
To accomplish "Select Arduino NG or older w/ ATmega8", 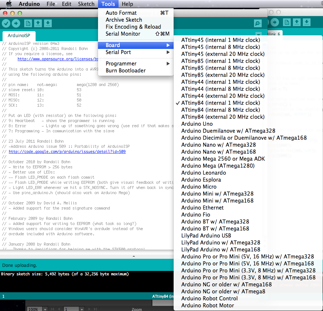I will (x=248, y=292).
